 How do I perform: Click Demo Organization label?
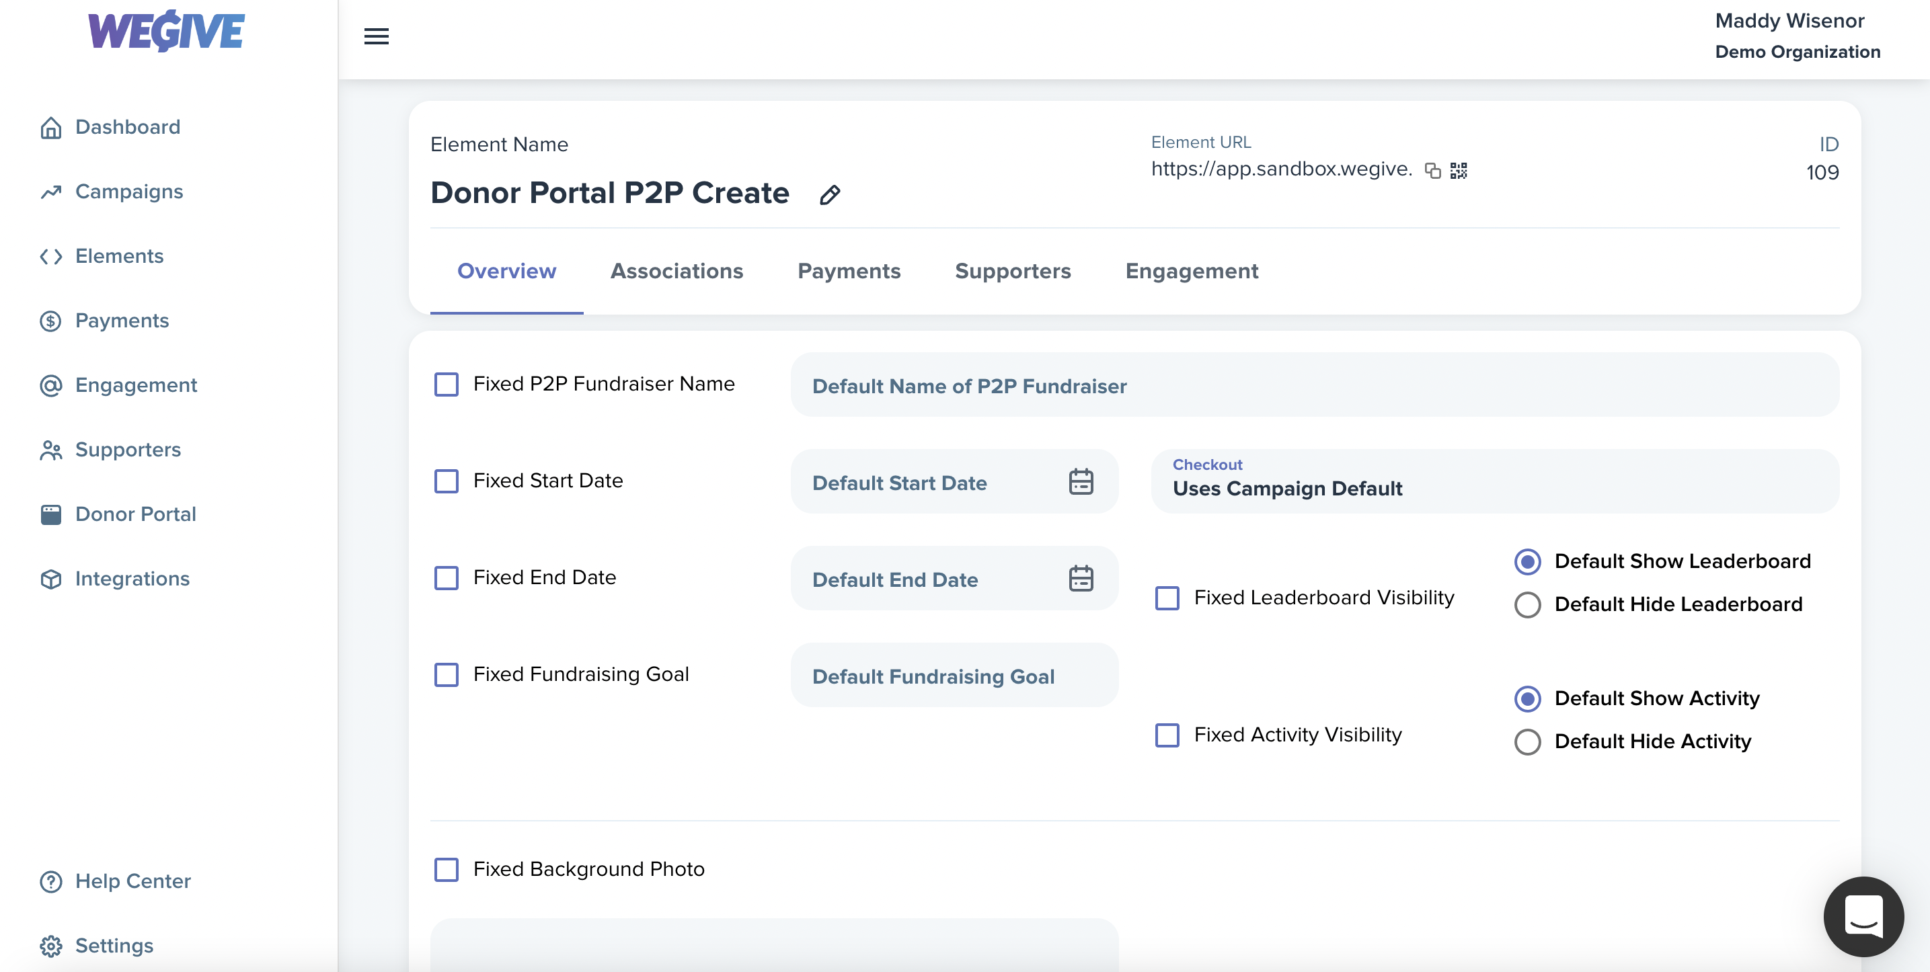(1797, 52)
